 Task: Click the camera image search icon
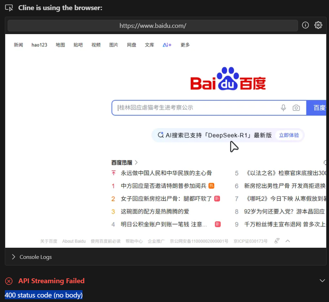[296, 108]
